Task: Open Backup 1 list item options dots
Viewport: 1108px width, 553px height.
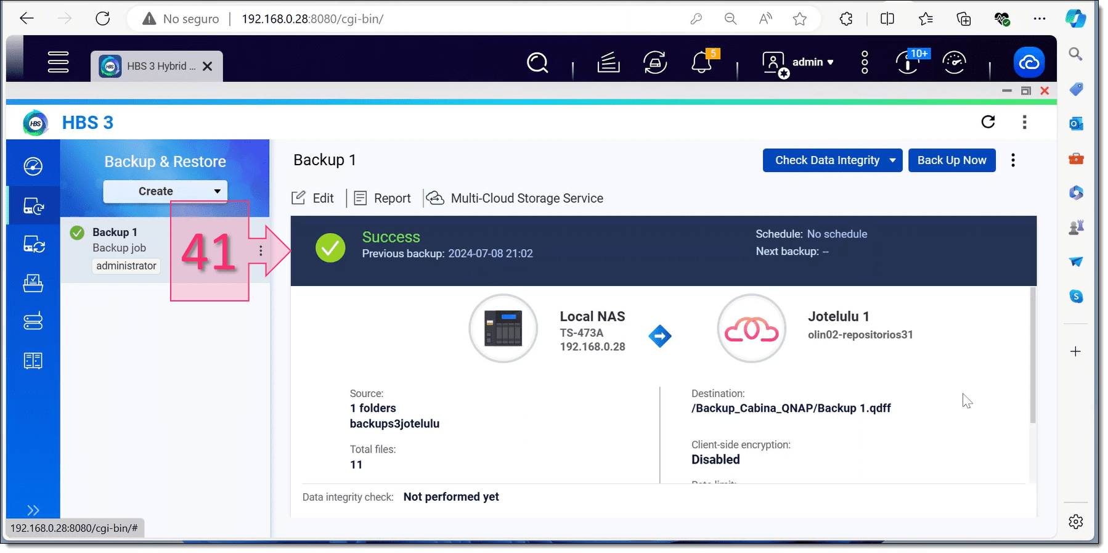Action: coord(261,250)
